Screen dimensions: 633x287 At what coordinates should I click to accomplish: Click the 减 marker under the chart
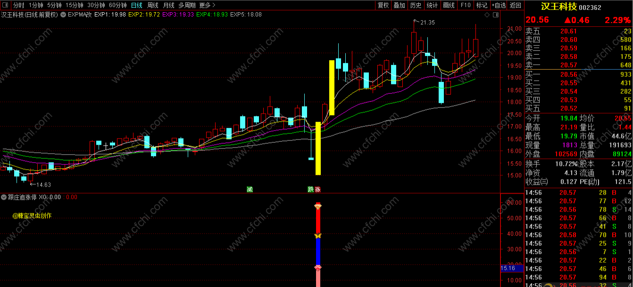point(250,189)
